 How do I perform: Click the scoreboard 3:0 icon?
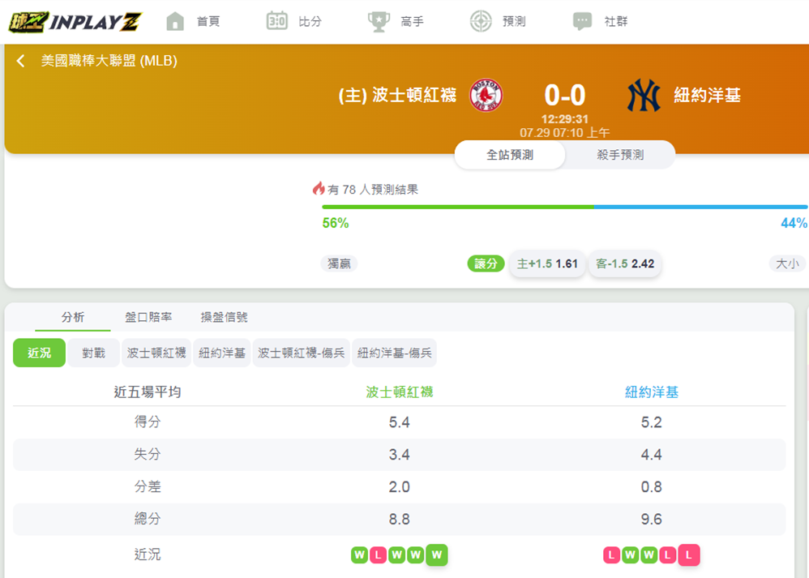277,21
